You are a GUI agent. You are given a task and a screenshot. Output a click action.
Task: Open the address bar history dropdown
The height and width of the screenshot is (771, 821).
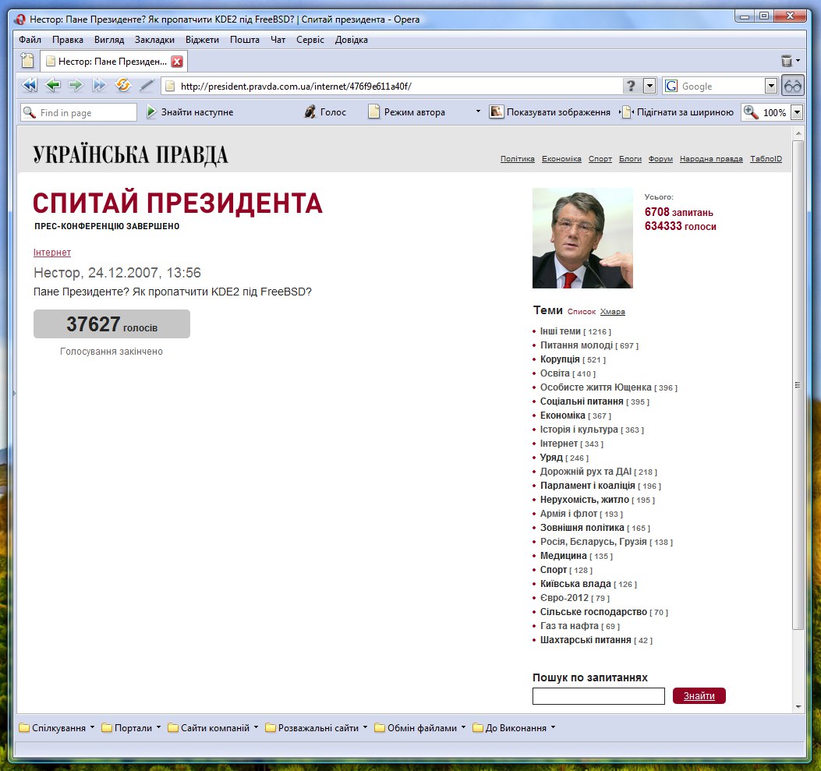coord(649,86)
